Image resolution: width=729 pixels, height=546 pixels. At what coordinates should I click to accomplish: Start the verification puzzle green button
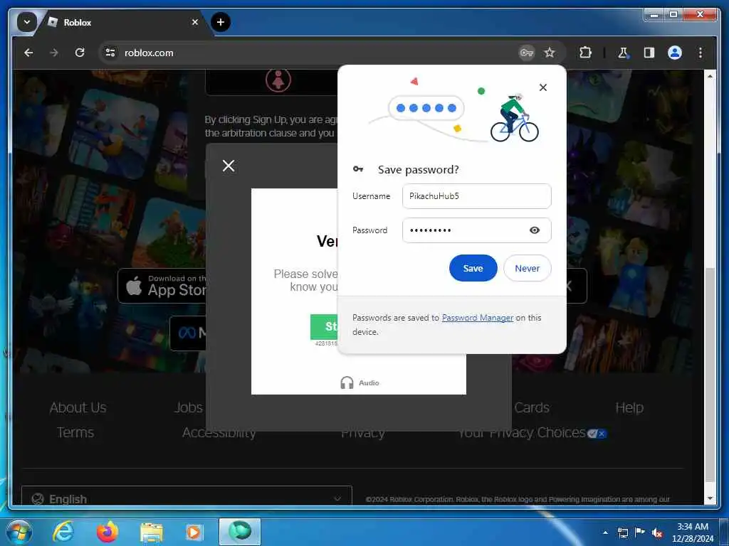tap(324, 326)
